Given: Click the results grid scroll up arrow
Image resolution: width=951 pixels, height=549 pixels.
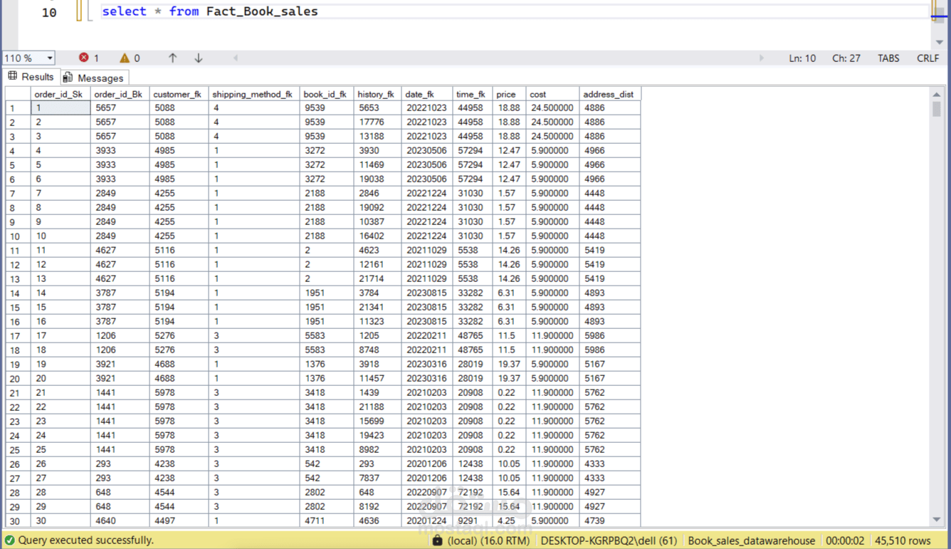Looking at the screenshot, I should click(937, 94).
